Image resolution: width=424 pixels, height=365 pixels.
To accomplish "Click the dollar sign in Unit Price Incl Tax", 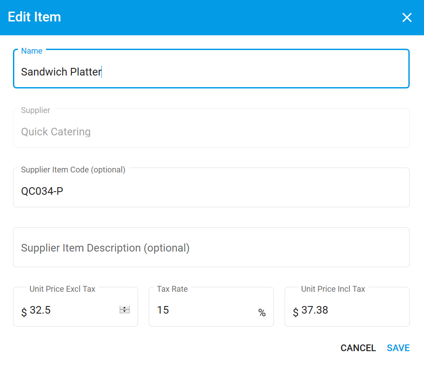I will pyautogui.click(x=295, y=312).
